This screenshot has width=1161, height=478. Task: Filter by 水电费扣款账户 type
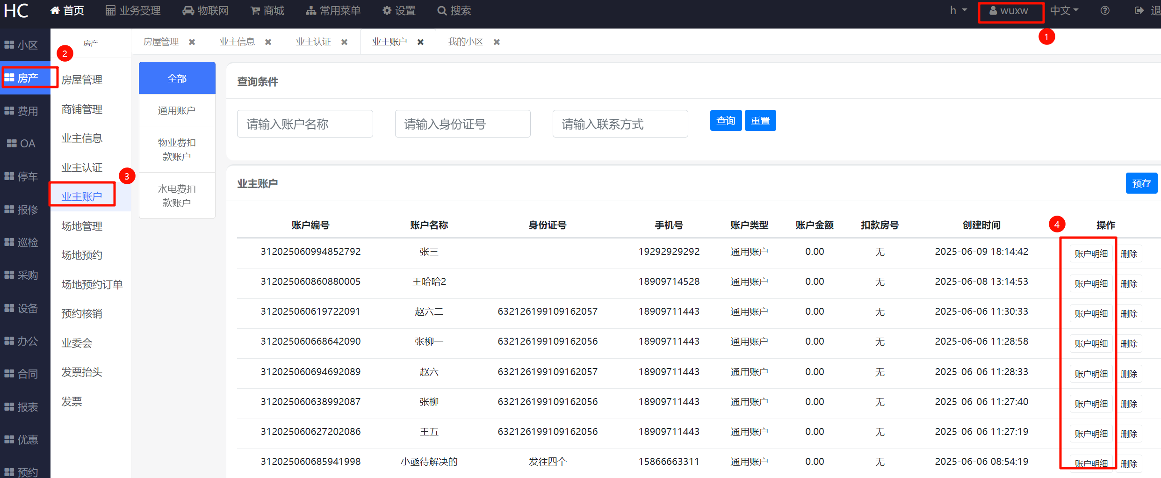click(177, 196)
